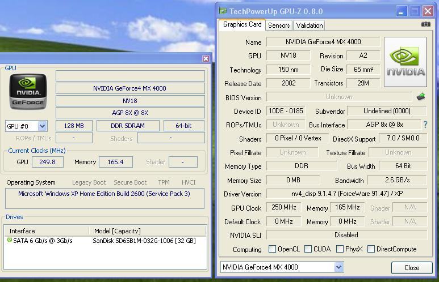This screenshot has height=282, width=439.
Task: Close the left GPU info window
Action: coord(206,58)
